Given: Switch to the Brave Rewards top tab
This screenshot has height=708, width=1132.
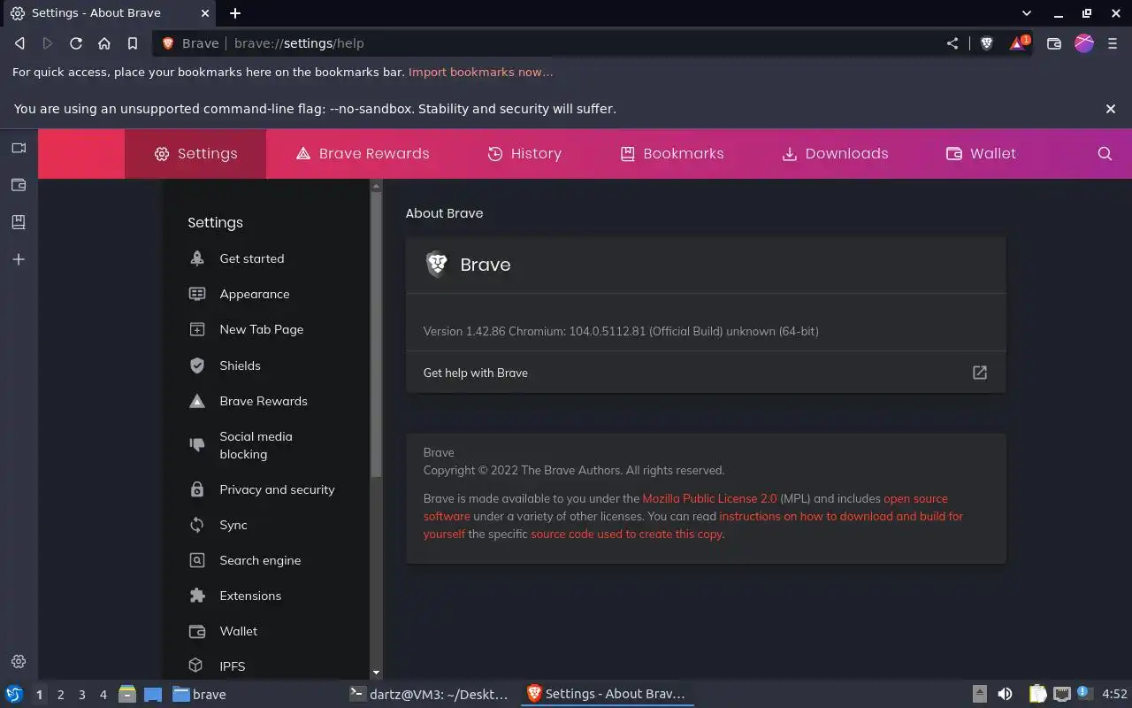Looking at the screenshot, I should [x=363, y=153].
